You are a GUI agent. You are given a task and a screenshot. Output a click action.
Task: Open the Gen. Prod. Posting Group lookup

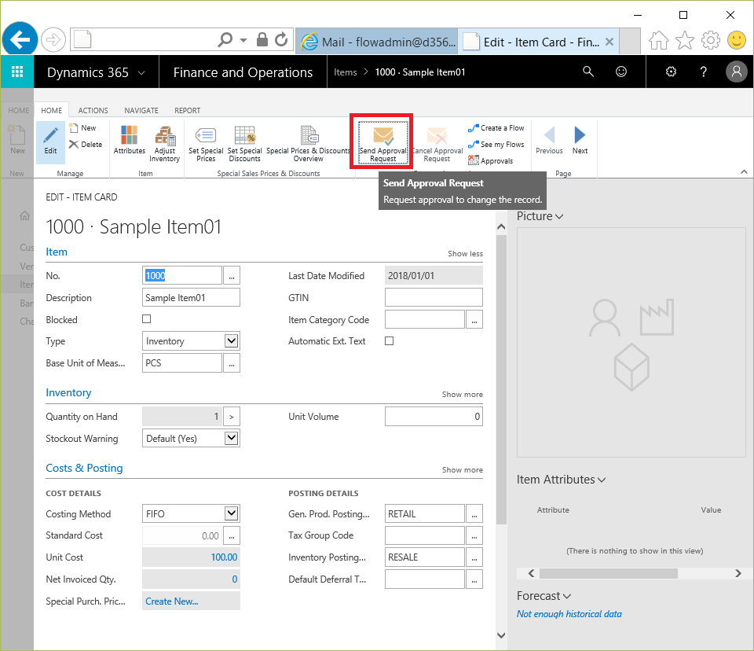[474, 513]
